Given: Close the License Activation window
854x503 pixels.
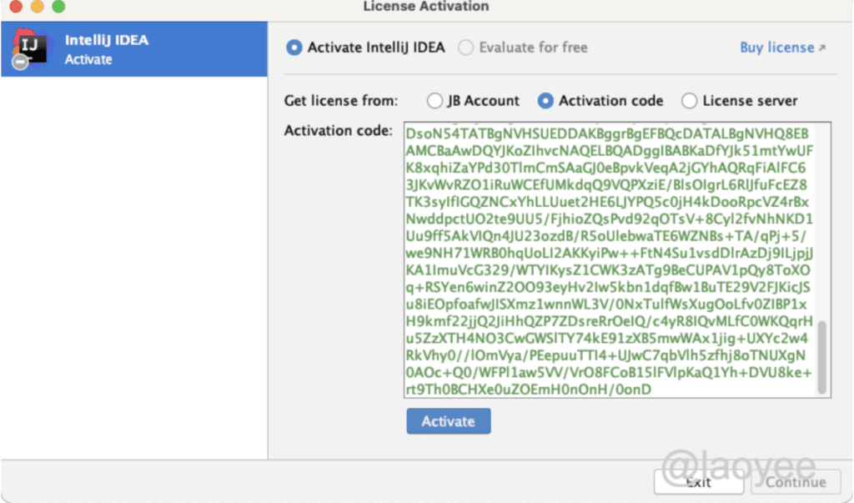Looking at the screenshot, I should pyautogui.click(x=15, y=7).
